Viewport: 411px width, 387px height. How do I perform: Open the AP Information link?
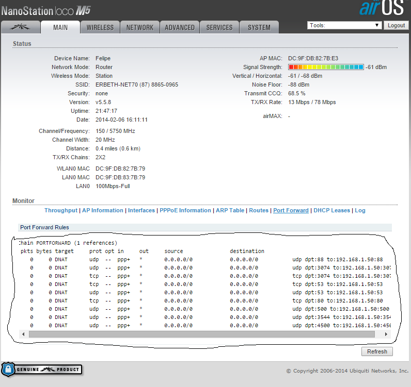coord(102,210)
